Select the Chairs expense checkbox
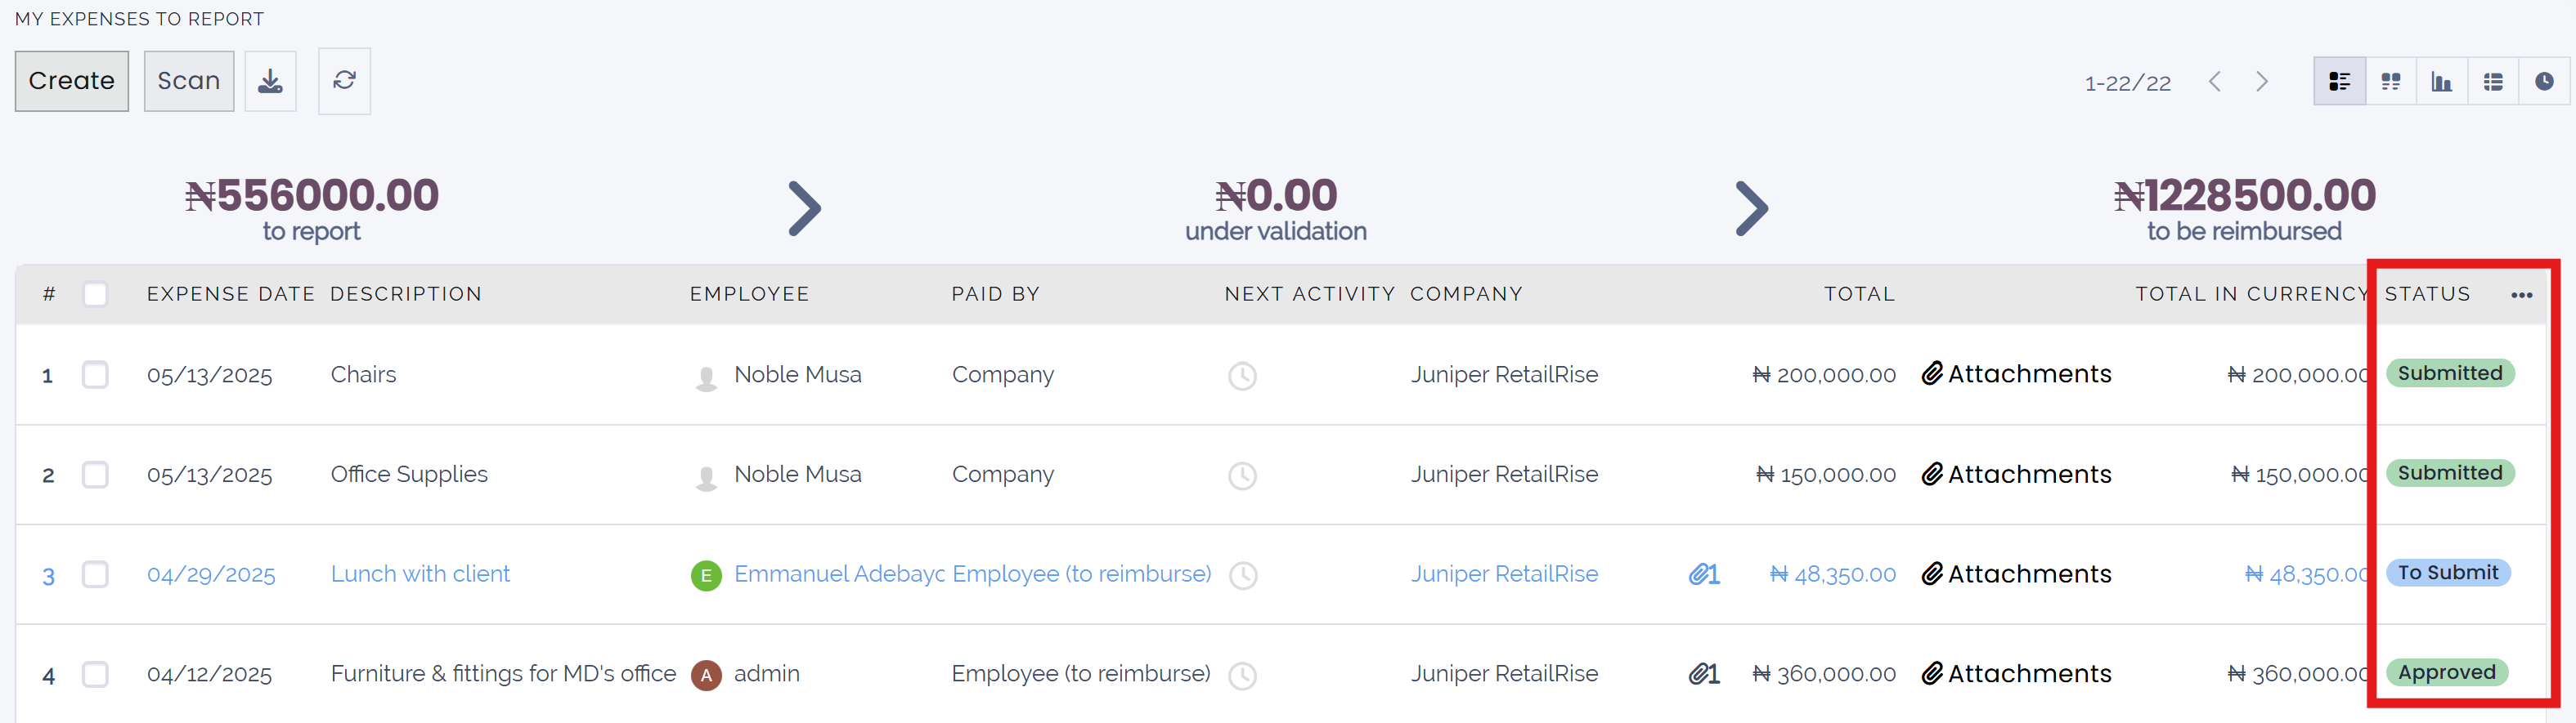This screenshot has height=723, width=2576. point(95,374)
